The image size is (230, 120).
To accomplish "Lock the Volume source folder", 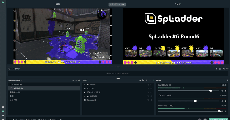I will coord(148,84).
